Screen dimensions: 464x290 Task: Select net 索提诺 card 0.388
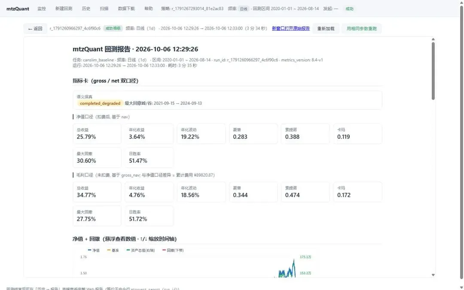305,134
